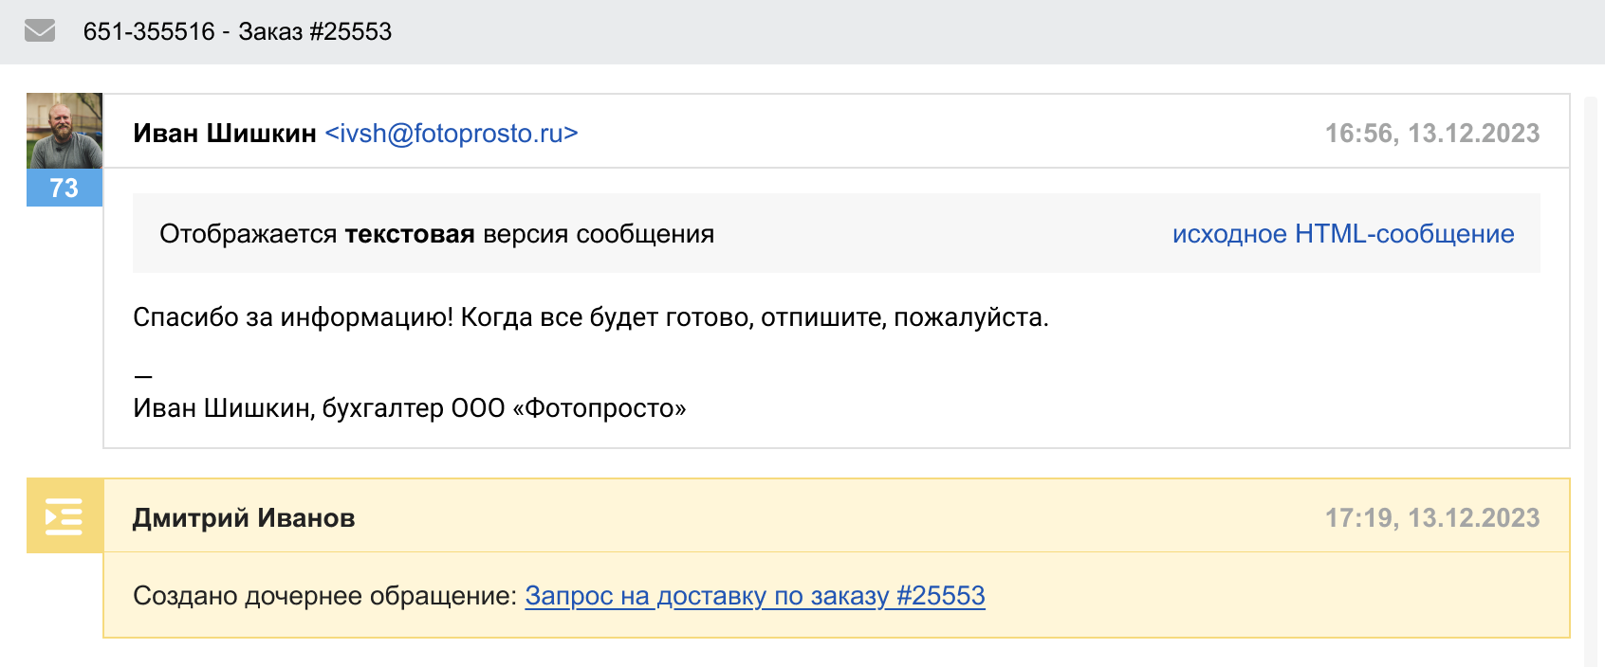Click the 'Создано дочернее обращение:' note text

coord(324,596)
